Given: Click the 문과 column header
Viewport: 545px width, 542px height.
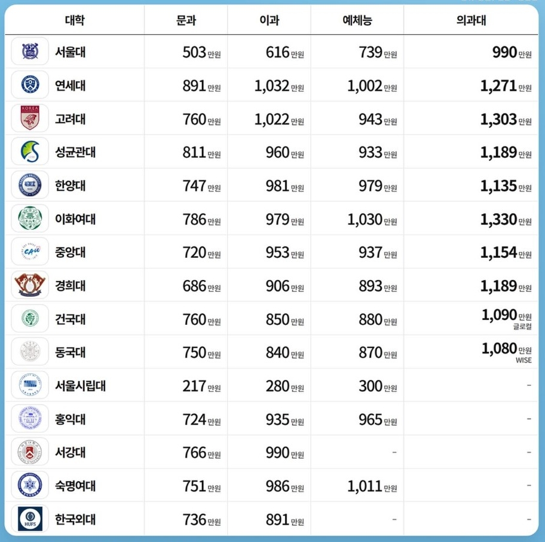Looking at the screenshot, I should click(x=186, y=20).
